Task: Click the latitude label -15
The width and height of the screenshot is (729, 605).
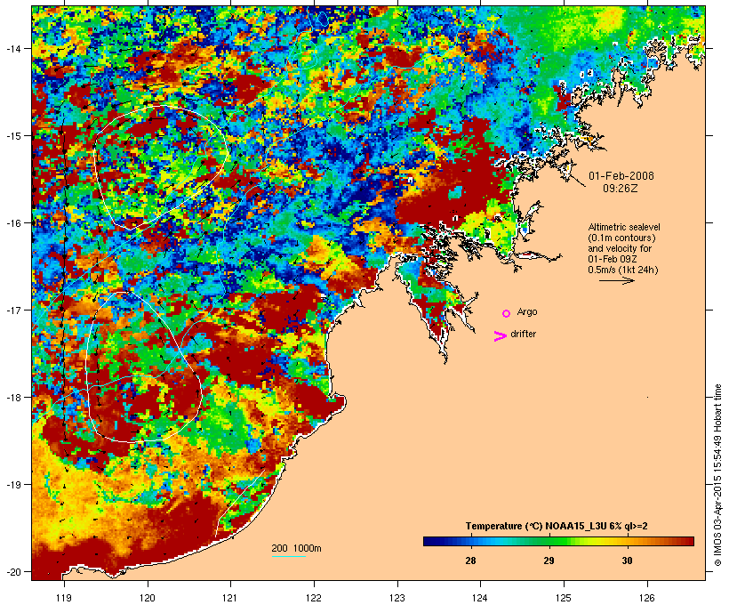Action: click(x=12, y=136)
